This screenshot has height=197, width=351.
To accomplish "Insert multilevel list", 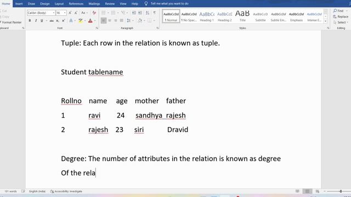I will click(123, 13).
